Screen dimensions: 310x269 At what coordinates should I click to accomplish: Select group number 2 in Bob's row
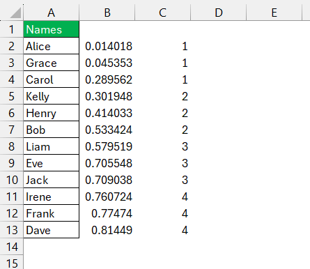tap(185, 130)
